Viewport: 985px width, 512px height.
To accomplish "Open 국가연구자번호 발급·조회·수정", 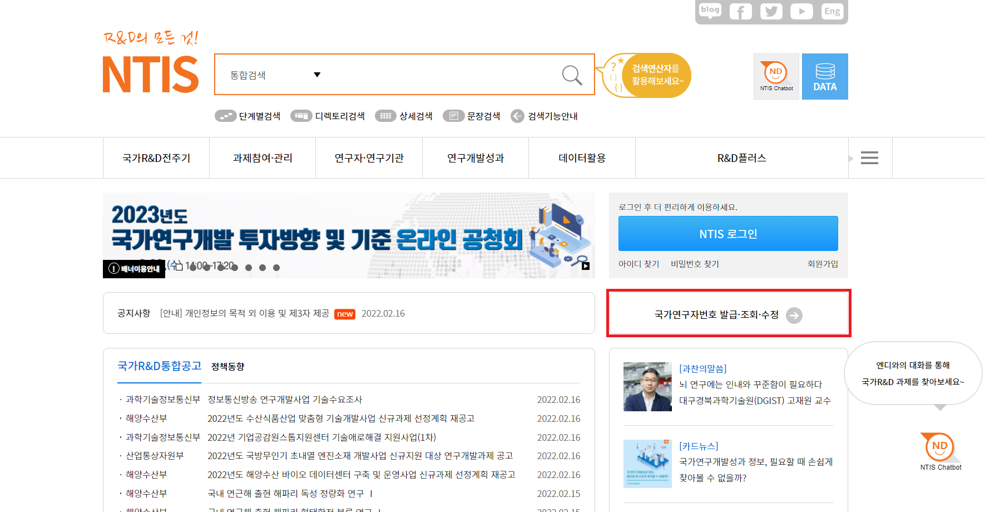I will (x=729, y=314).
